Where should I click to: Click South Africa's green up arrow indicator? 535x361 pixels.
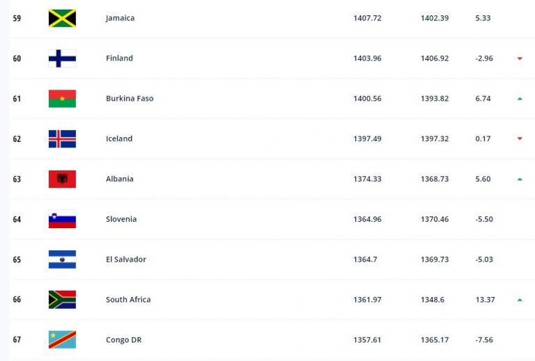tap(520, 300)
